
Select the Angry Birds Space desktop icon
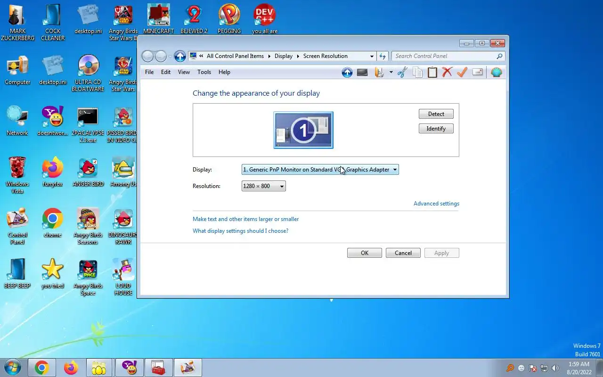88,278
